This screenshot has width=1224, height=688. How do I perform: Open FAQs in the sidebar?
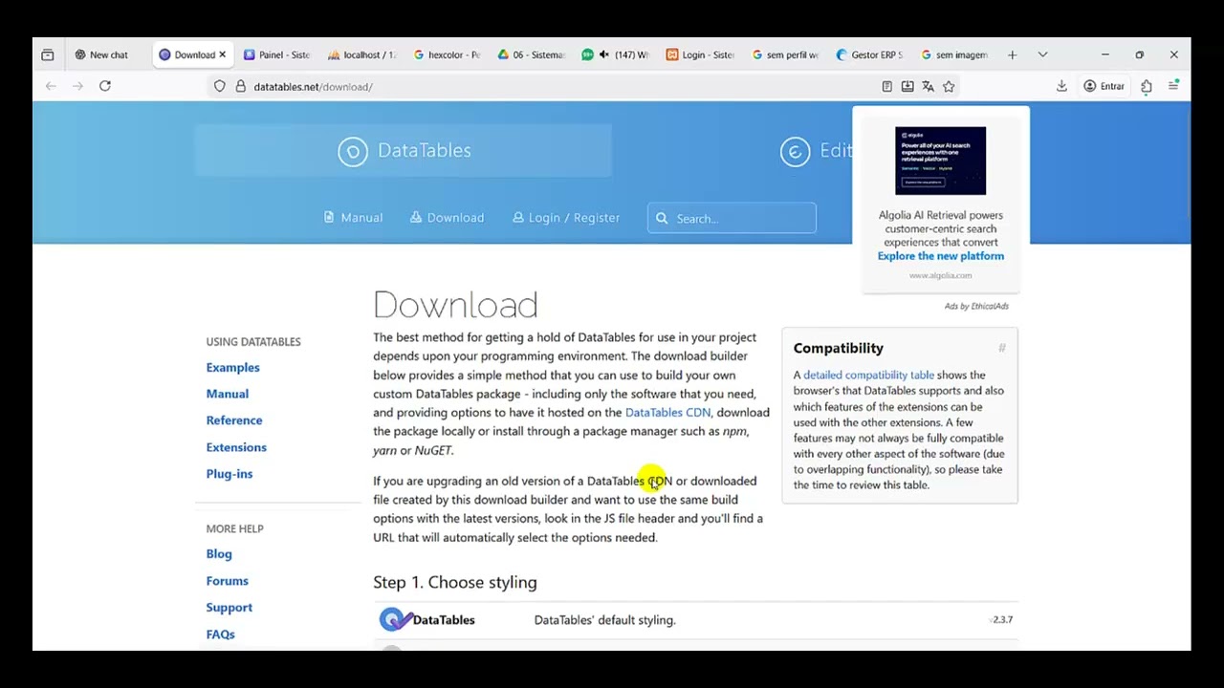tap(220, 634)
